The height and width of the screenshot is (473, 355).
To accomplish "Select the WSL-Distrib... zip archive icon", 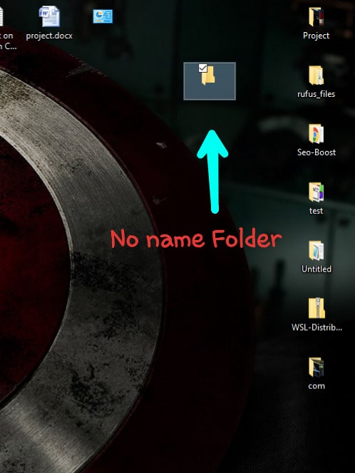I will pos(316,308).
